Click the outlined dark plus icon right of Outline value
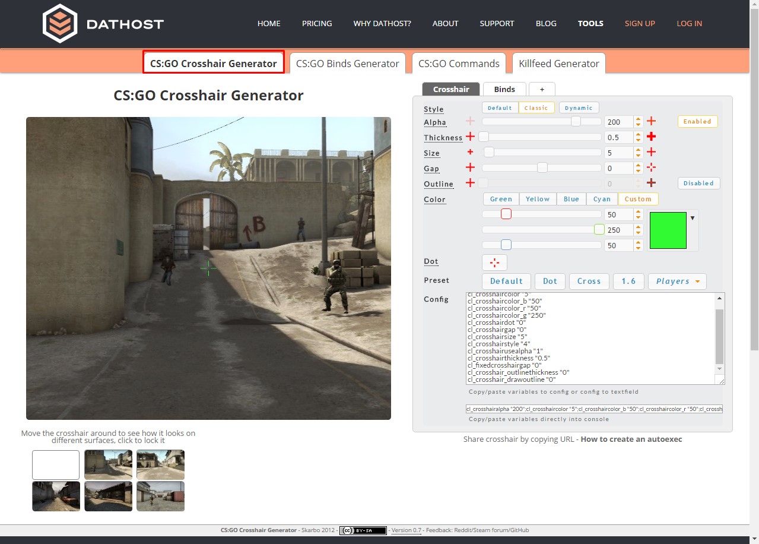Viewport: 759px width, 544px height. click(651, 183)
